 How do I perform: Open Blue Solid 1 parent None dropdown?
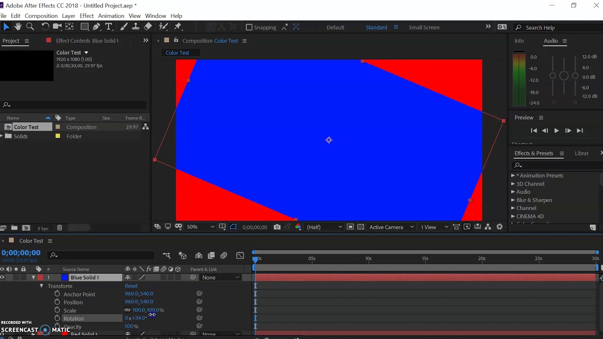[x=220, y=277]
